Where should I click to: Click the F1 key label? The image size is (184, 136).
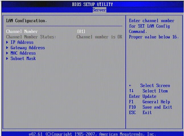[131, 102]
